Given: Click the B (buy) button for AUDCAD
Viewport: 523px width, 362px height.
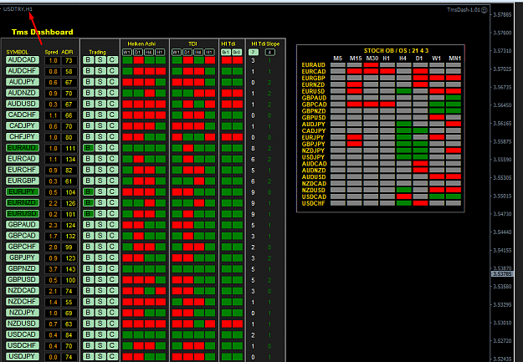Looking at the screenshot, I should pyautogui.click(x=88, y=60).
